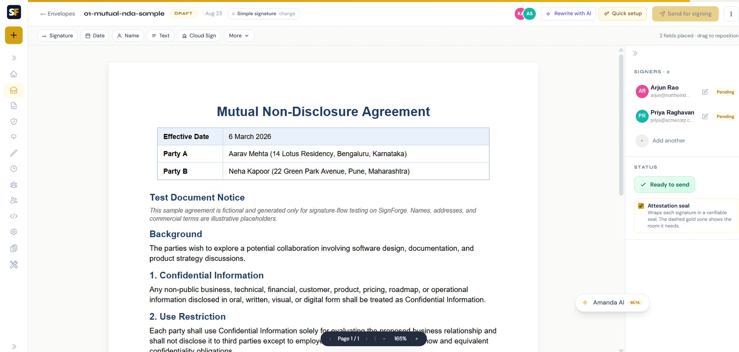Click the Quick setup button

[x=623, y=14]
